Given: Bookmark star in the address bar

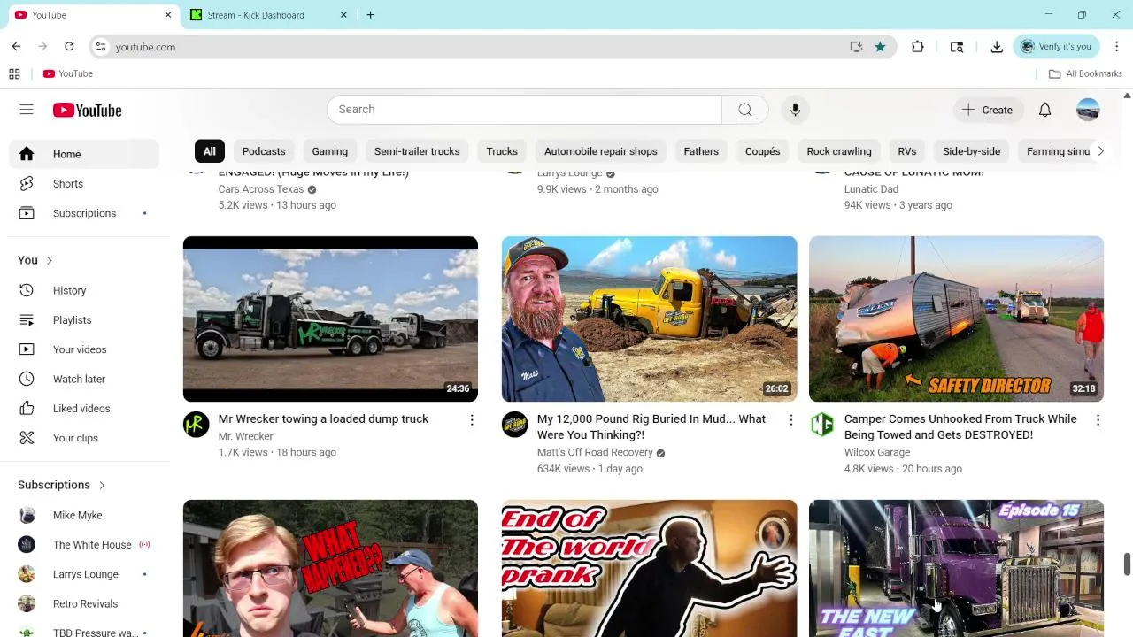Looking at the screenshot, I should click(880, 46).
